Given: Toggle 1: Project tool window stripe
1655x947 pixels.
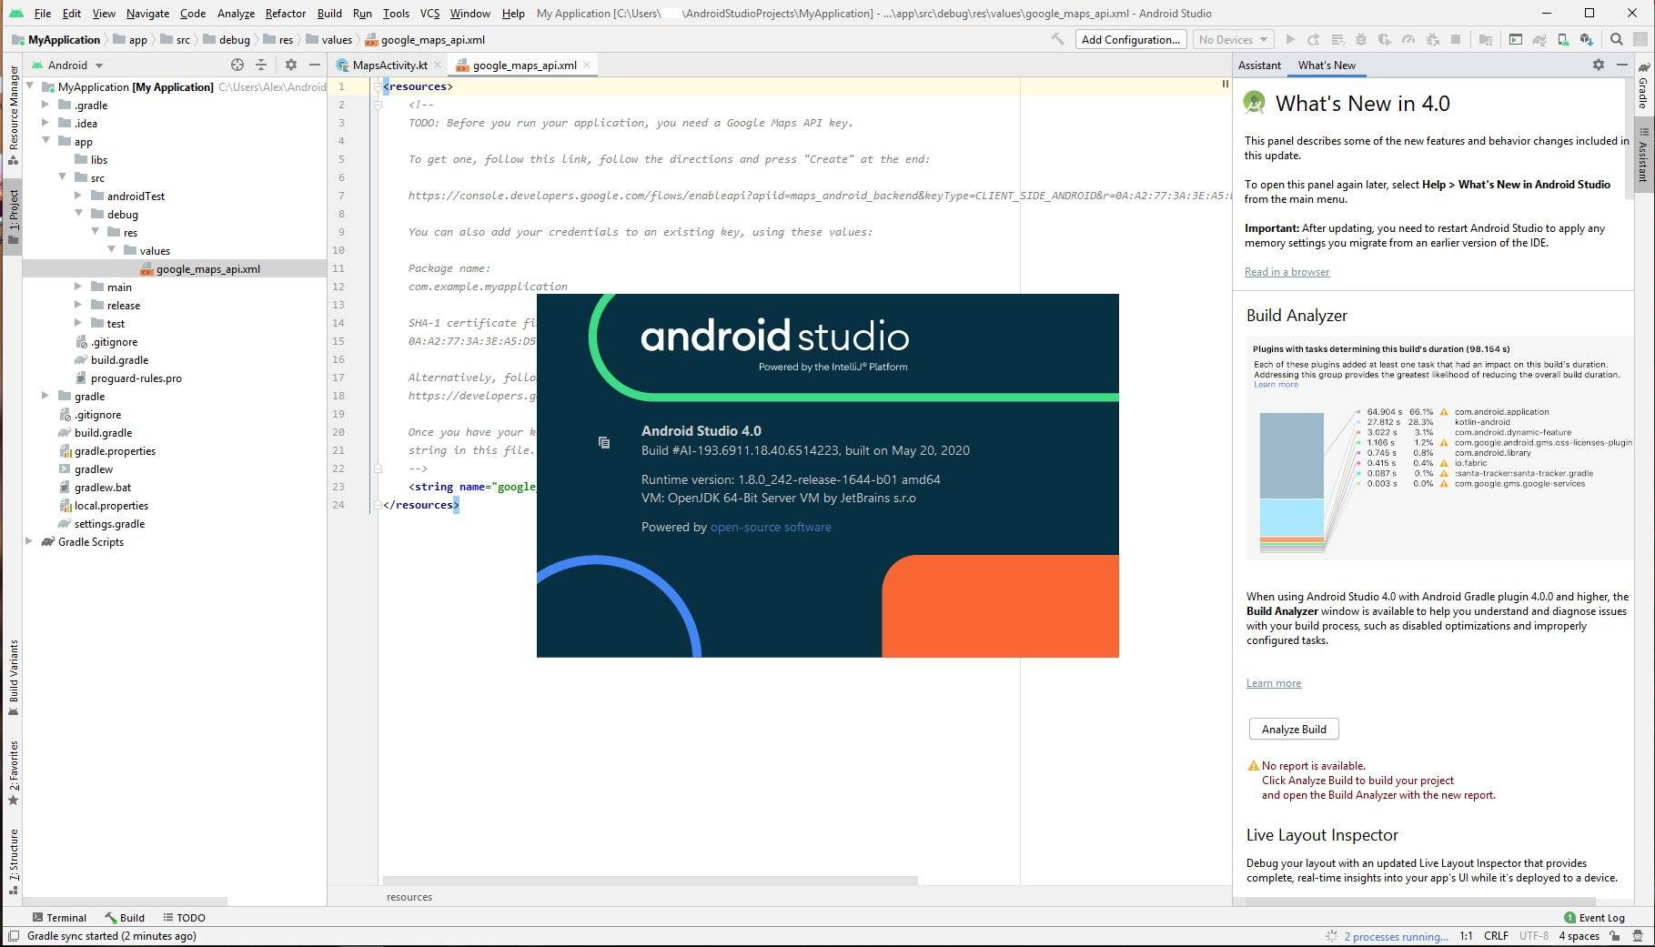Looking at the screenshot, I should (x=14, y=217).
